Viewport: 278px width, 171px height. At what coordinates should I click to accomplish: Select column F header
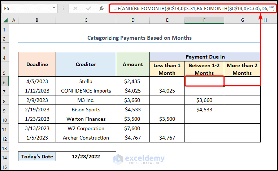point(204,20)
